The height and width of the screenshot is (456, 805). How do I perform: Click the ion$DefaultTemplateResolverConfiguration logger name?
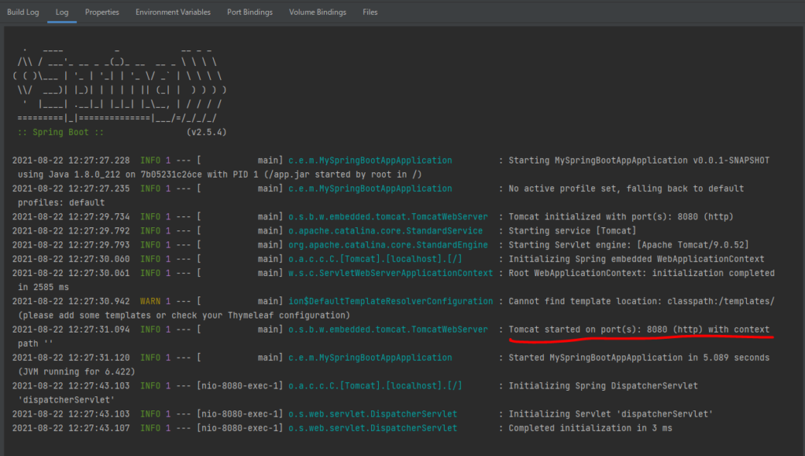pos(391,301)
